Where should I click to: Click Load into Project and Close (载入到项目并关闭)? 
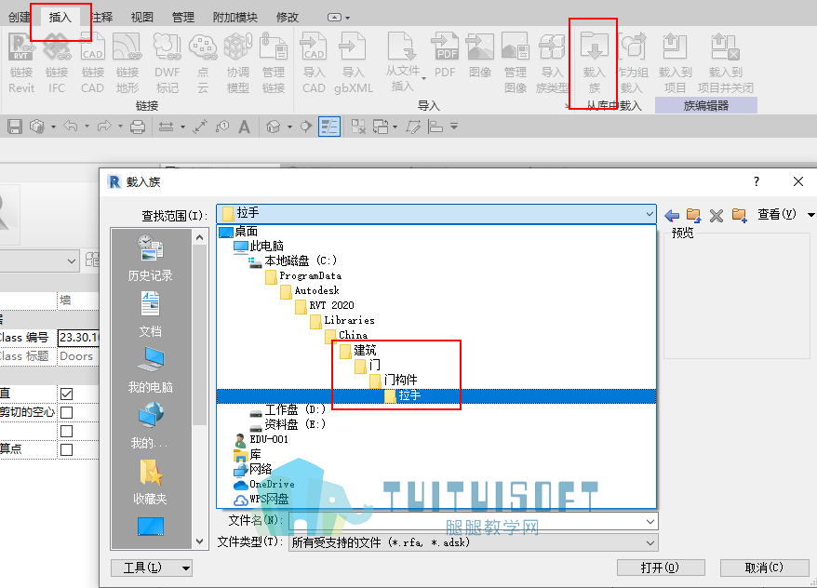(x=726, y=62)
